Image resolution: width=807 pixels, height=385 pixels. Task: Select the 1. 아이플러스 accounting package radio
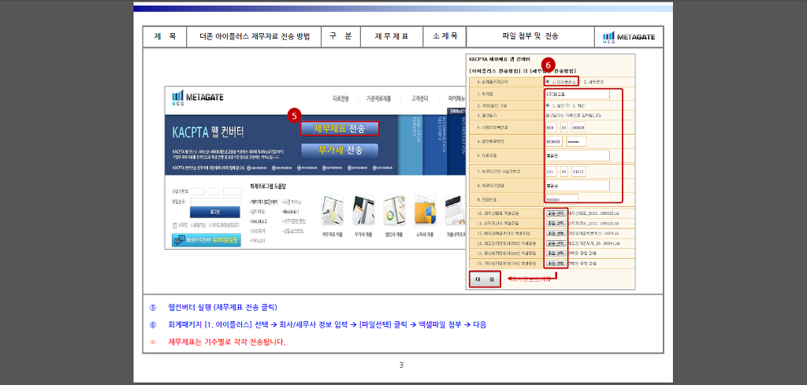[547, 81]
